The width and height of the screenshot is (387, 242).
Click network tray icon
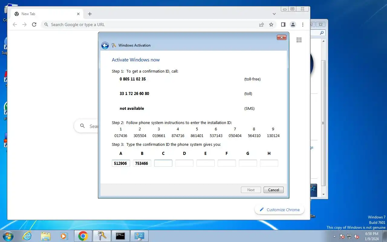(x=349, y=236)
